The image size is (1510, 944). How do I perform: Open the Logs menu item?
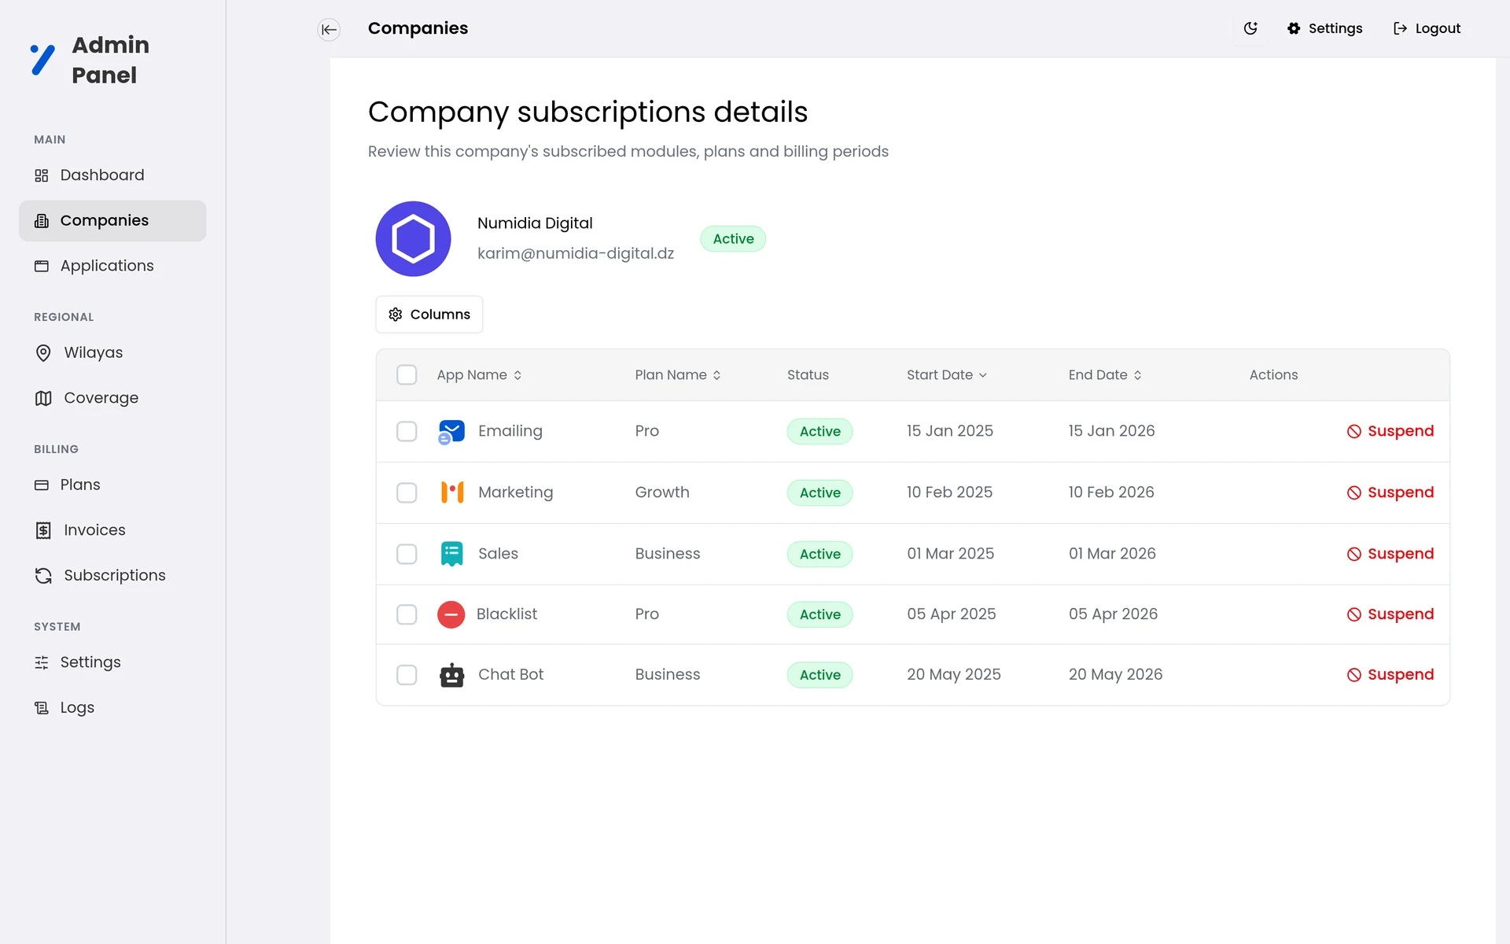pyautogui.click(x=112, y=708)
